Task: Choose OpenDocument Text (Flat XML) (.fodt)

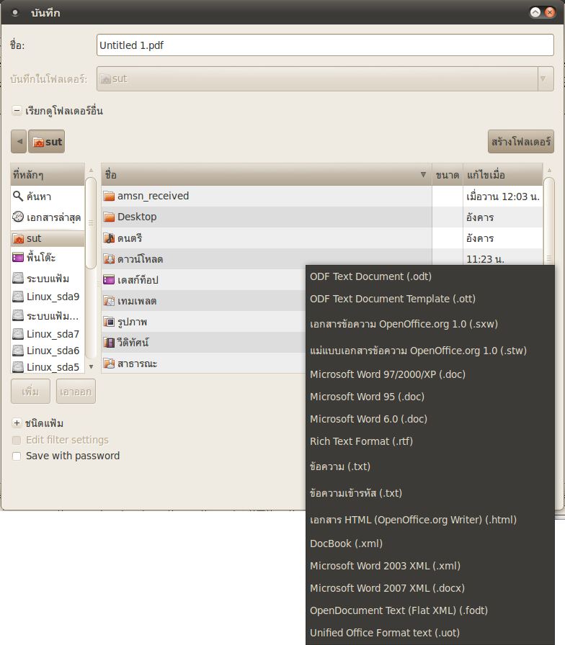Action: pos(430,610)
